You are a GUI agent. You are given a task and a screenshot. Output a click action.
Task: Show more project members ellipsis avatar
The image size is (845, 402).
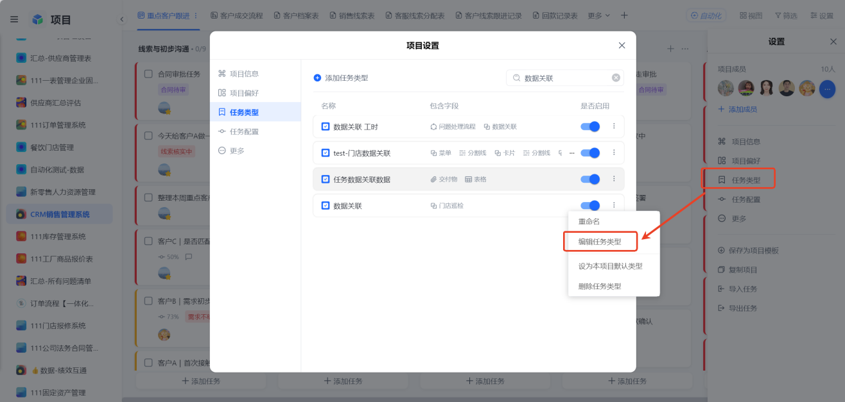pyautogui.click(x=827, y=88)
